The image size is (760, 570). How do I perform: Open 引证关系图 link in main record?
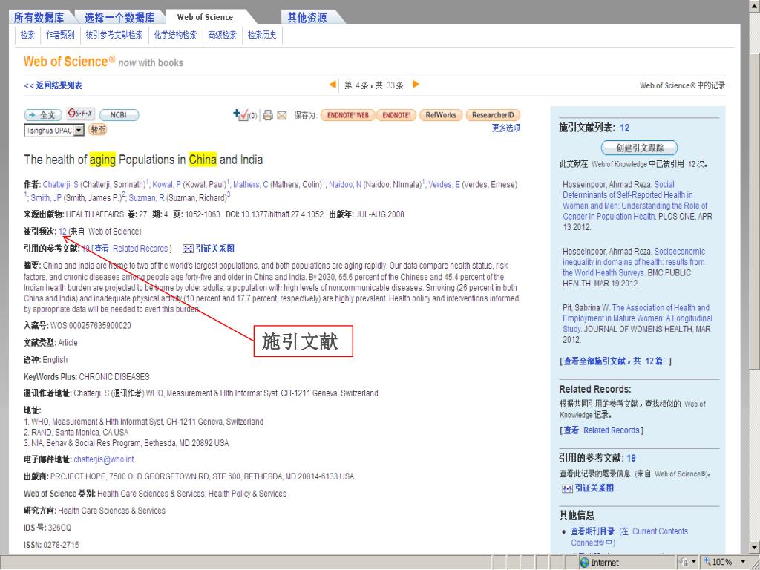click(x=214, y=249)
